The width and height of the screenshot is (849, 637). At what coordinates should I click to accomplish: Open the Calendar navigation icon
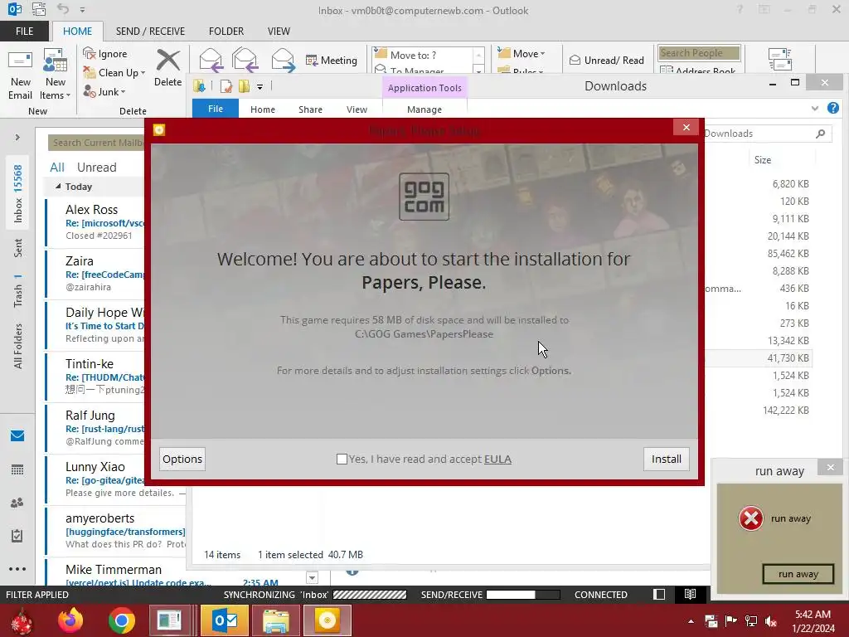point(17,469)
